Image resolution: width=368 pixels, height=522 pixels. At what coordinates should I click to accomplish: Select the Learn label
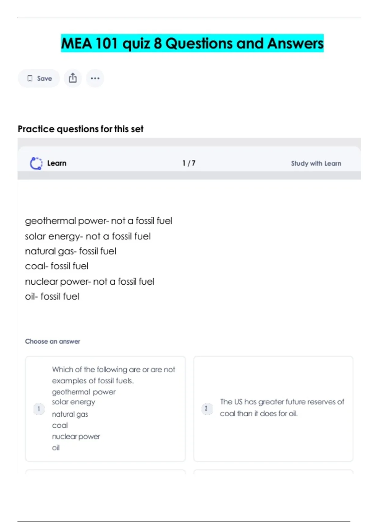pyautogui.click(x=57, y=163)
